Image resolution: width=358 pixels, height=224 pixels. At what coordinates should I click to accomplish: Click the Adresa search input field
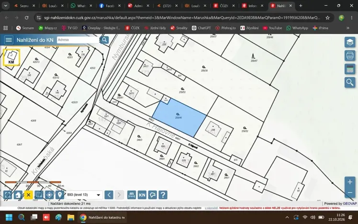tap(78, 40)
